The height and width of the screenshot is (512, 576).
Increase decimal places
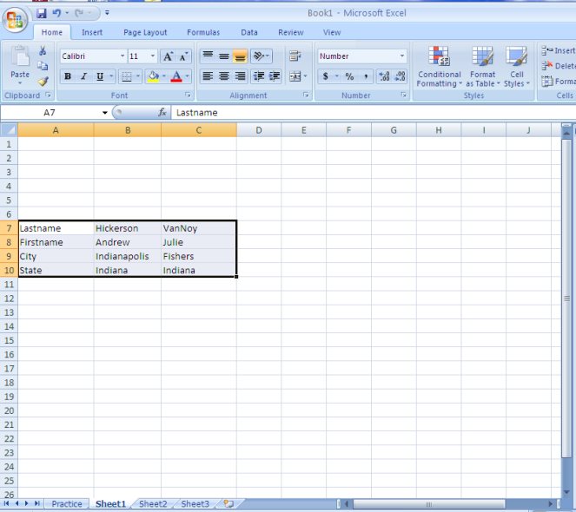384,76
